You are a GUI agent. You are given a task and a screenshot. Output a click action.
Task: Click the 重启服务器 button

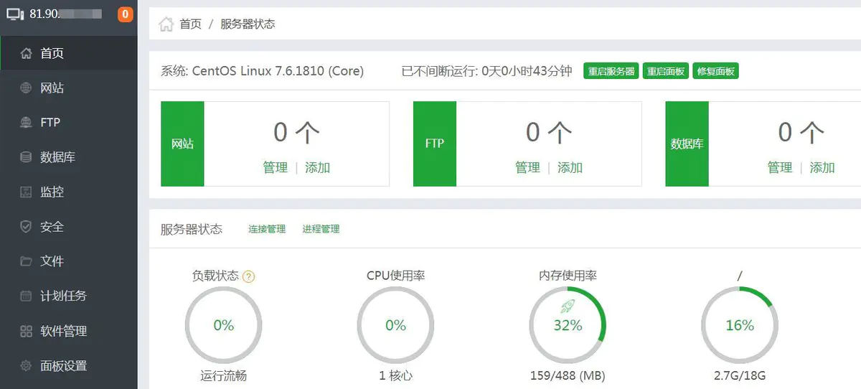tap(611, 71)
